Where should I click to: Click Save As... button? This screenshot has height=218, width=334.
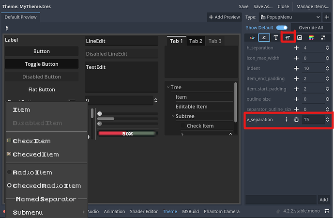pos(263,7)
